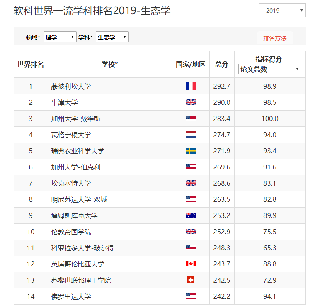Select total score 292.7
Image resolution: width=315 pixels, height=305 pixels.
pyautogui.click(x=222, y=86)
